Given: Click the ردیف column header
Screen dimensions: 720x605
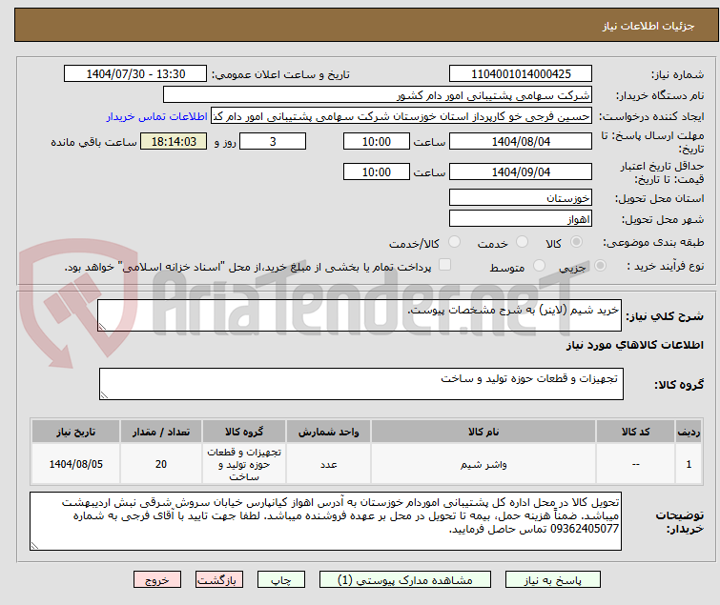Looking at the screenshot, I should click(689, 432).
